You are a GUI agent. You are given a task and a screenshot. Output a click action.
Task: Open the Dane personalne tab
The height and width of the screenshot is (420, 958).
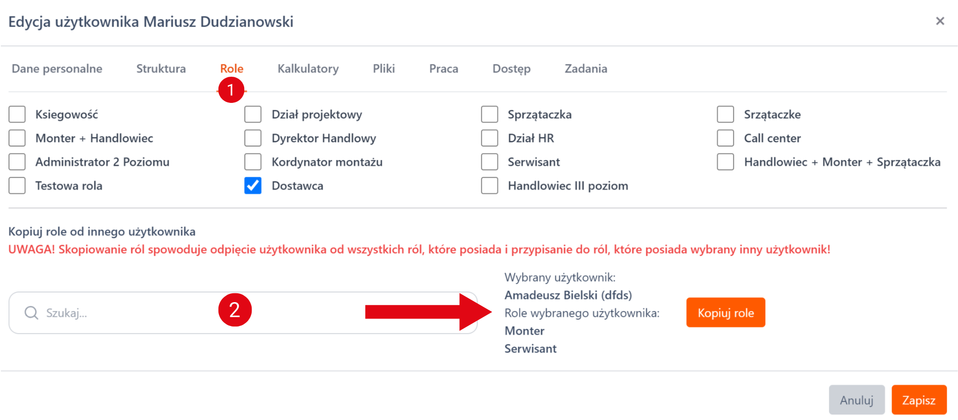[57, 69]
